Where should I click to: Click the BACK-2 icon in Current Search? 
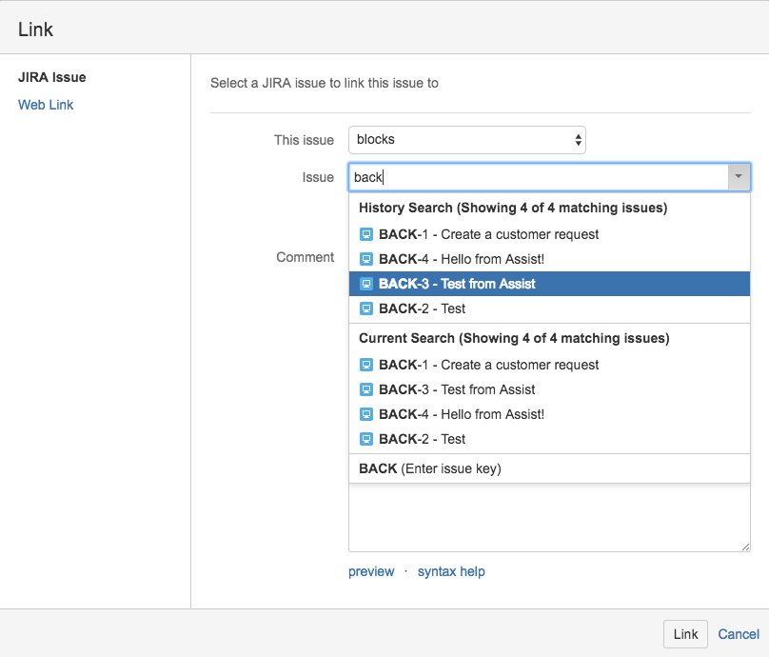[366, 439]
